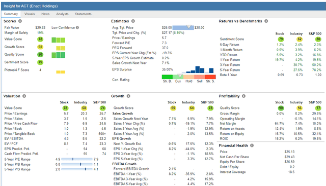Click the Beta 1-Year label
Screen dimensions: 326x186
(229, 75)
